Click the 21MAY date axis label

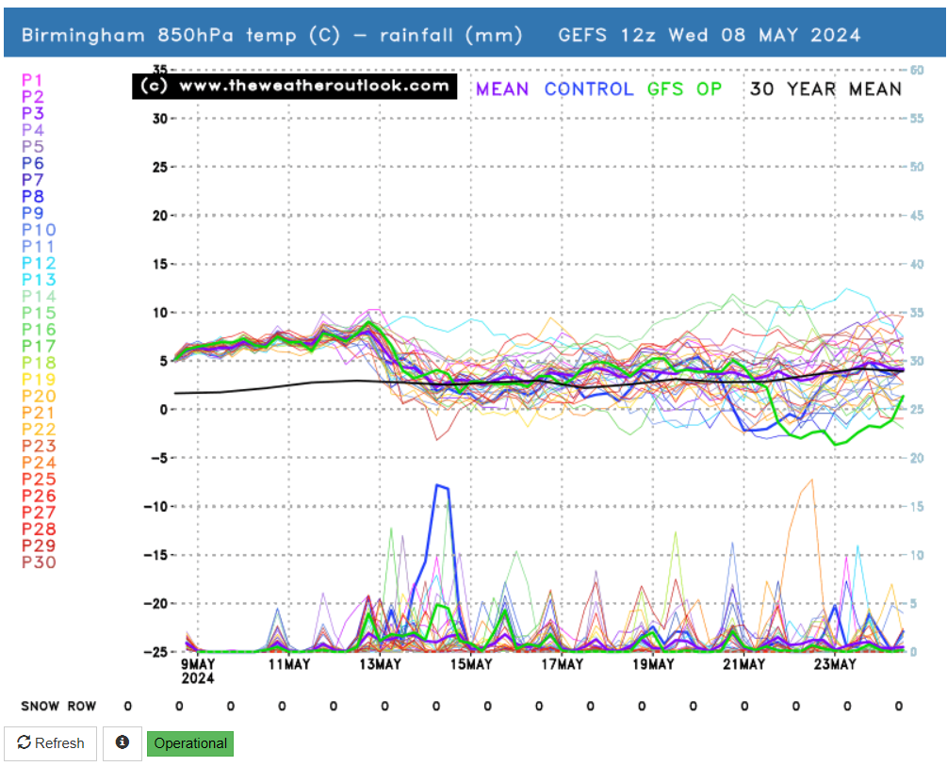tap(744, 664)
